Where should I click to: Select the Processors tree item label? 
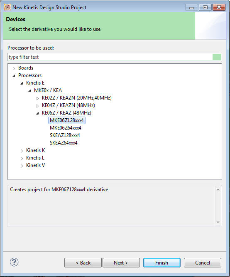point(30,75)
